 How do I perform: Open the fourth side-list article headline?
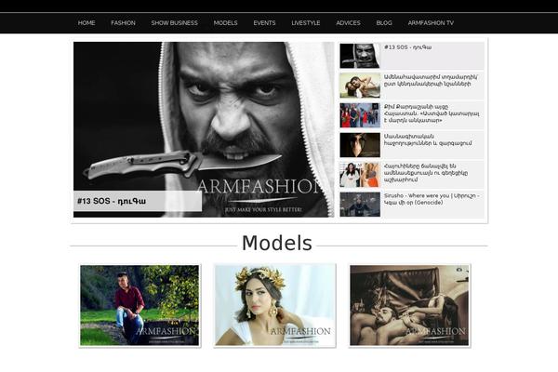click(x=428, y=139)
